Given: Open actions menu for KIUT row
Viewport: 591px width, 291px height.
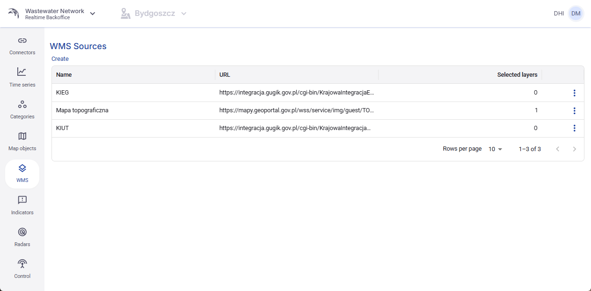Looking at the screenshot, I should [x=574, y=128].
